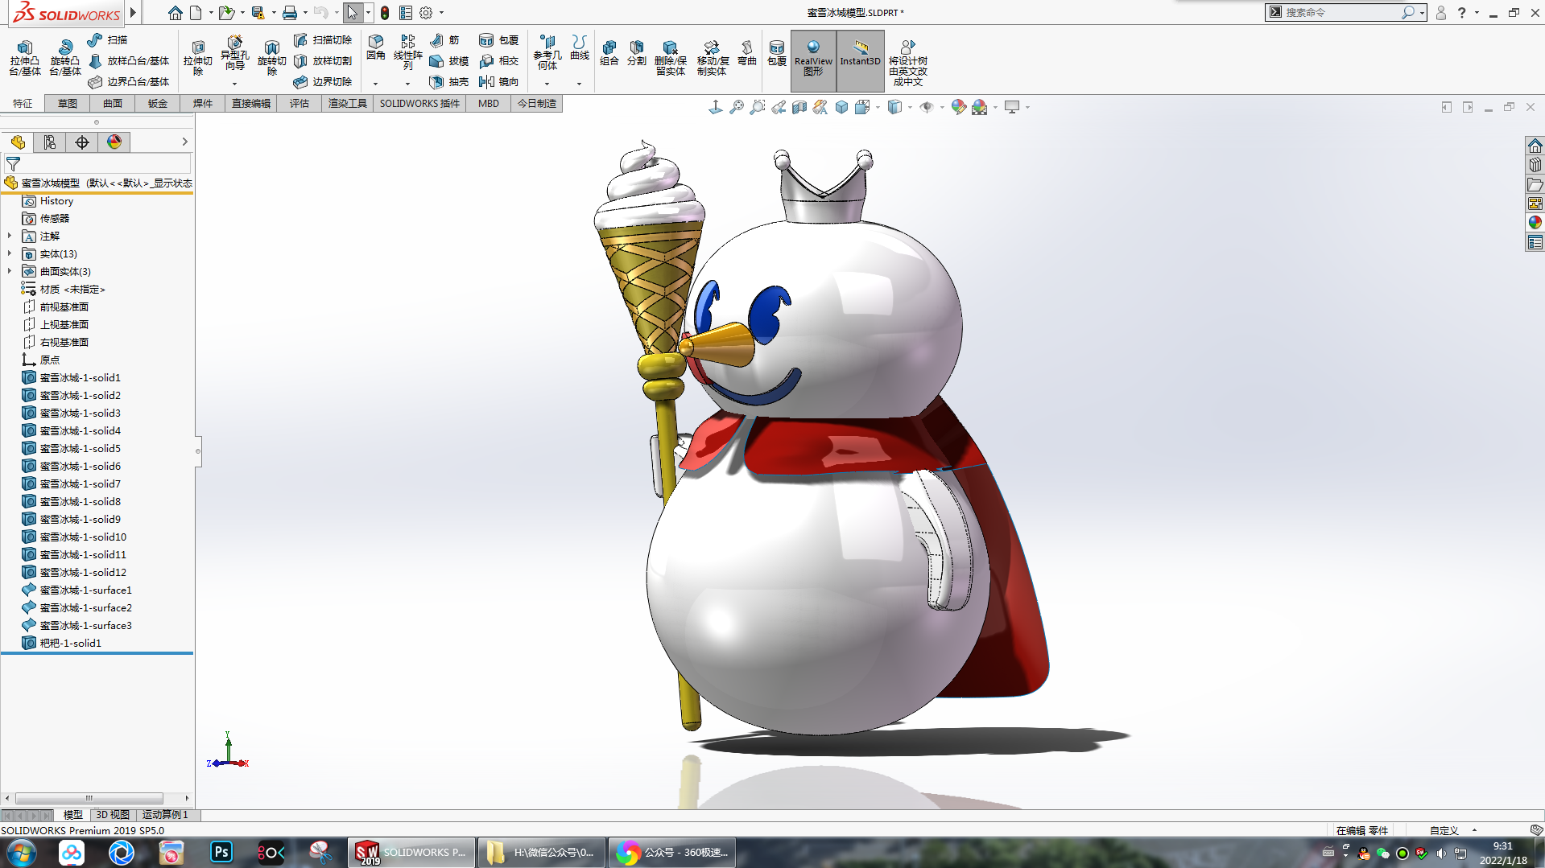The image size is (1545, 868).
Task: Click the 放样凸台/基体 loft tool
Action: [129, 61]
